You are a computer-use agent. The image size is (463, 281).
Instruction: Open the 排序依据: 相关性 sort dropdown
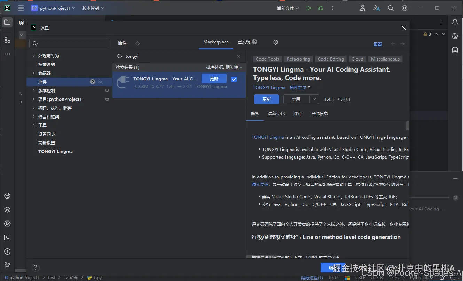click(224, 67)
